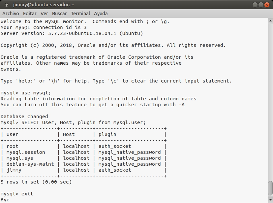
Task: Maximize the terminal window
Action: tap(261, 5)
